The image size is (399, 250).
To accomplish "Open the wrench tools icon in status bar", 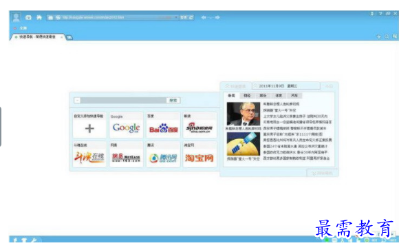I will click(x=34, y=240).
